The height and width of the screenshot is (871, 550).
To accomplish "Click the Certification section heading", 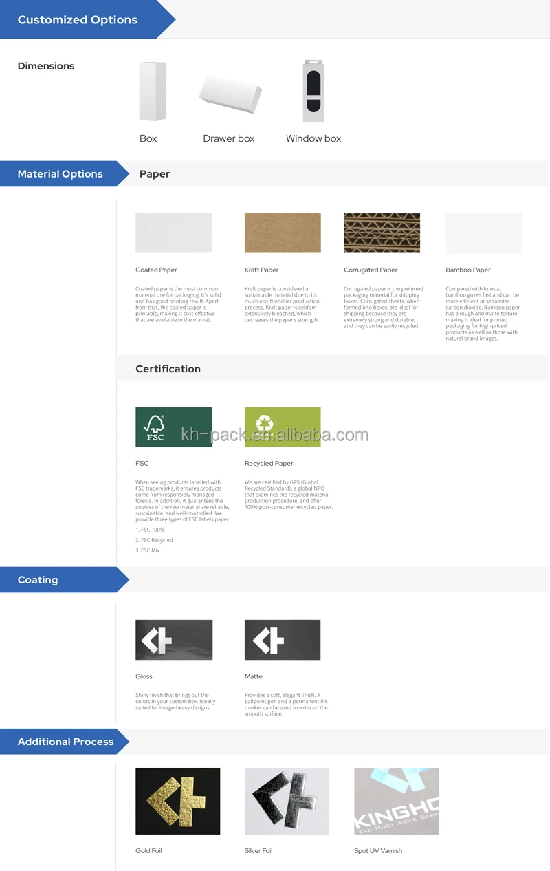I will 168,369.
